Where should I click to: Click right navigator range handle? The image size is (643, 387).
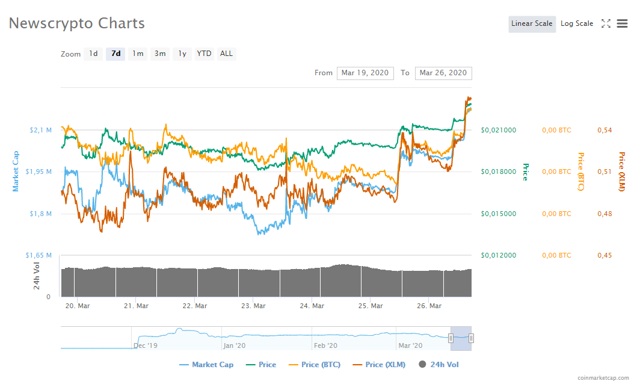471,339
